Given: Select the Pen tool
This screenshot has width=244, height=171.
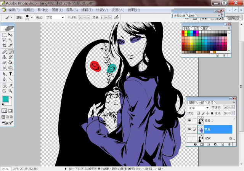Looking at the screenshot, I should (x=4, y=79).
